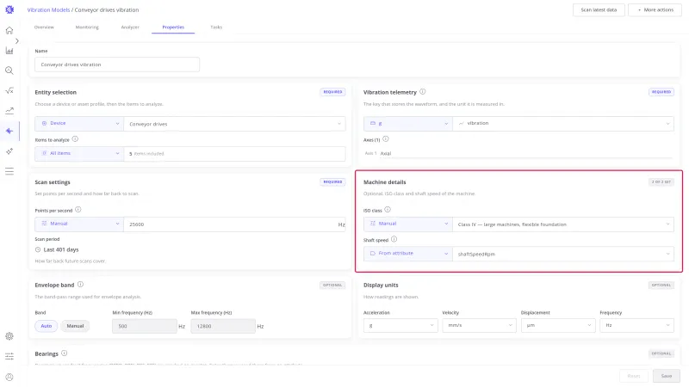Go to Vibration Models breadcrumb link
This screenshot has width=689, height=387.
(x=48, y=9)
